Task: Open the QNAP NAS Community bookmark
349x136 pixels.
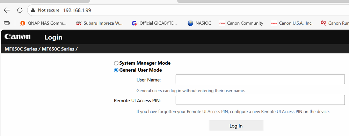Action: click(43, 23)
